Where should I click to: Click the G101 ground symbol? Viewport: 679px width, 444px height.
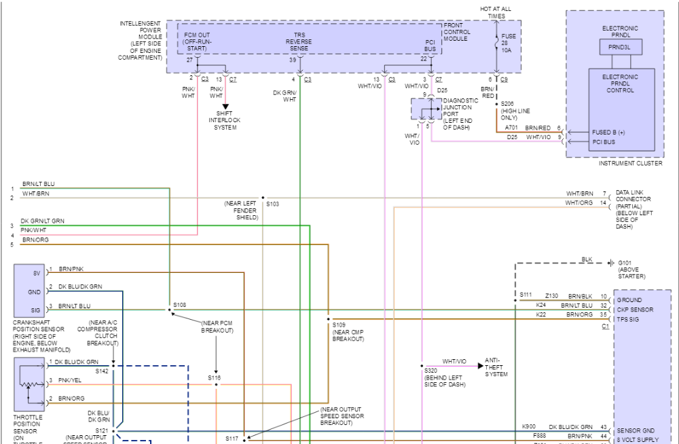[x=610, y=263]
